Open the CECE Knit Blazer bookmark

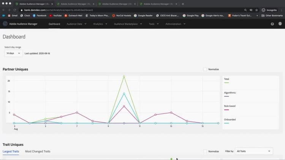tap(168, 16)
